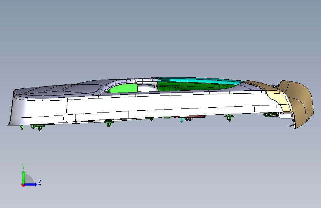321x208 pixels.
Task: Click the red origin ball of the triad
Action: [23, 185]
